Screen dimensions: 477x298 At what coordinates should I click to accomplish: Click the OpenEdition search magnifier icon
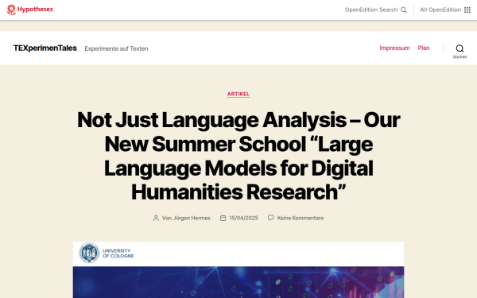click(404, 10)
